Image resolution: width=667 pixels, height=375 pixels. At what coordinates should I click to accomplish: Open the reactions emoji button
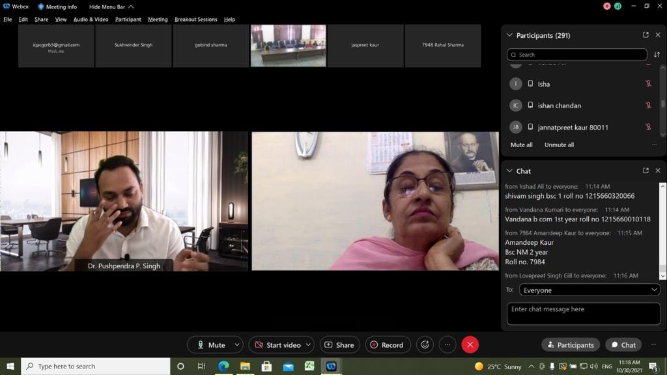click(425, 345)
